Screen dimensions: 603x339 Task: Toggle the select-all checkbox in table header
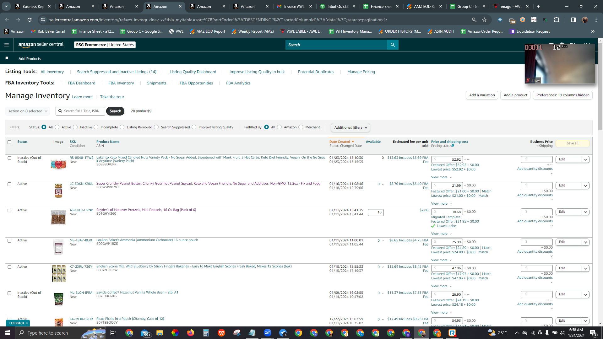9,142
